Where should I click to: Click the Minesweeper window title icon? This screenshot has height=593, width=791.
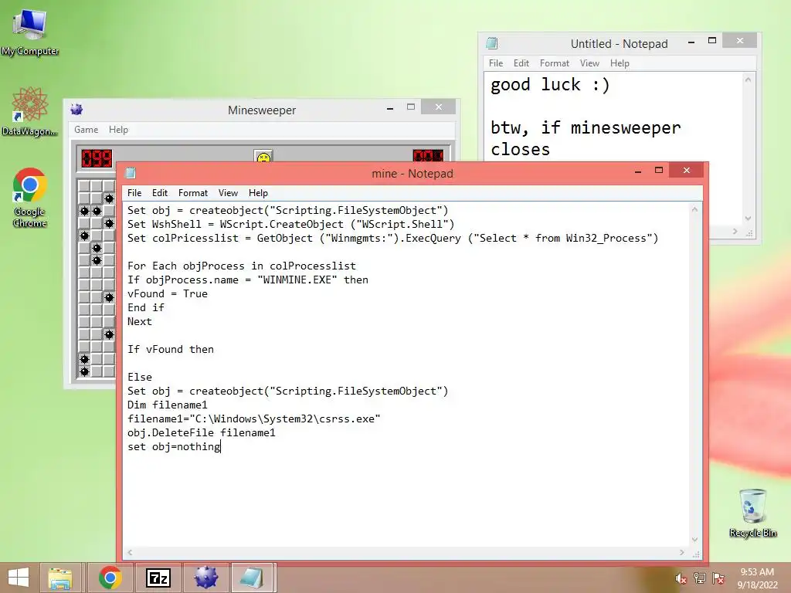(76, 110)
